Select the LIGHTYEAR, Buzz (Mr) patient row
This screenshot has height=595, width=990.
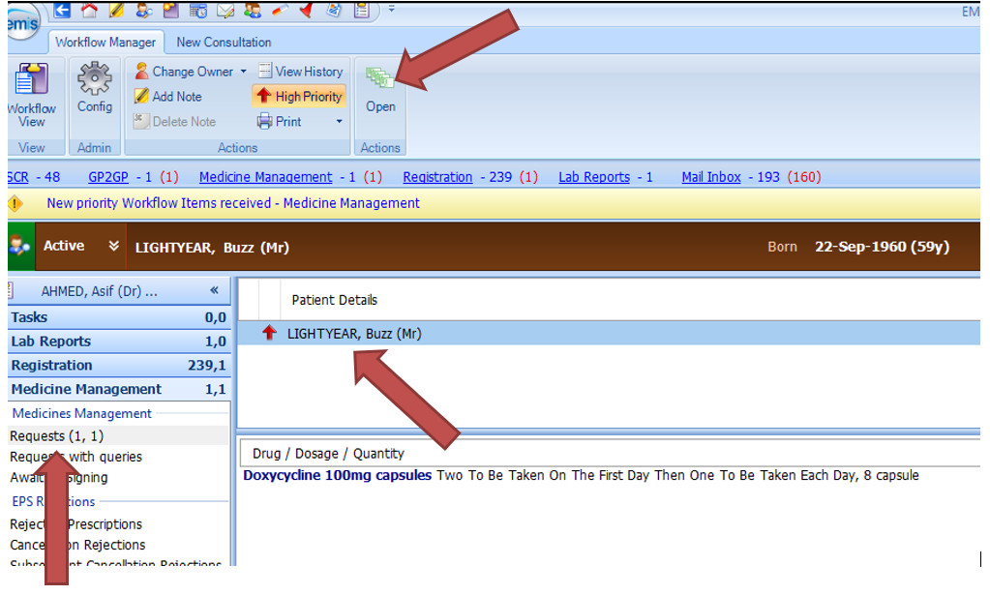(354, 334)
